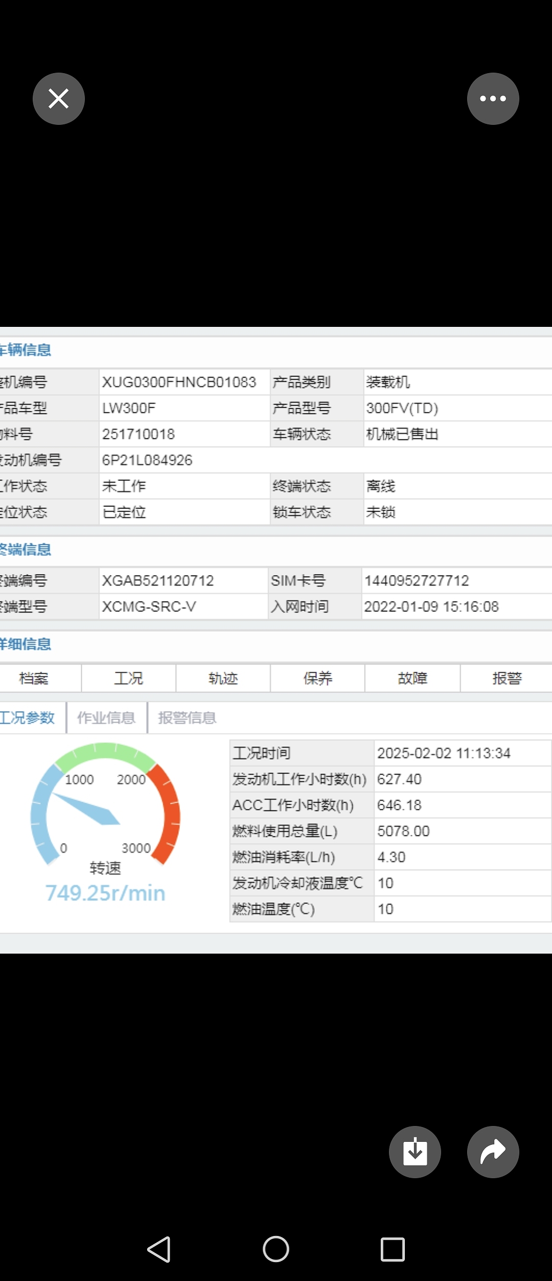This screenshot has height=1281, width=552.
Task: Switch to the 档案 tab
Action: tap(34, 678)
